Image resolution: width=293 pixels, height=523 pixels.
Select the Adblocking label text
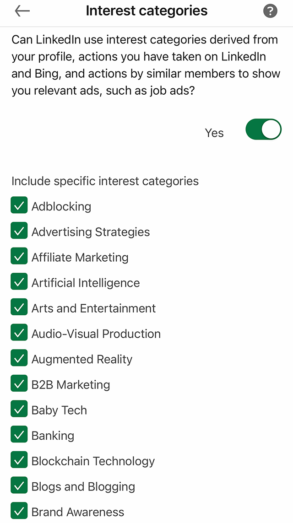(x=61, y=206)
